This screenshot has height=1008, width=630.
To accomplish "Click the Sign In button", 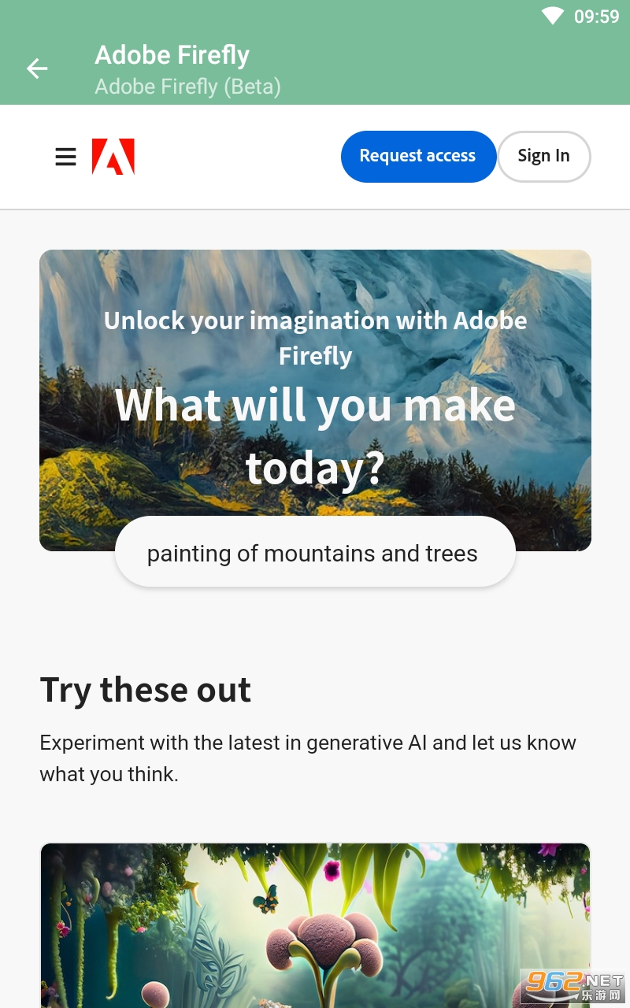I will [543, 156].
